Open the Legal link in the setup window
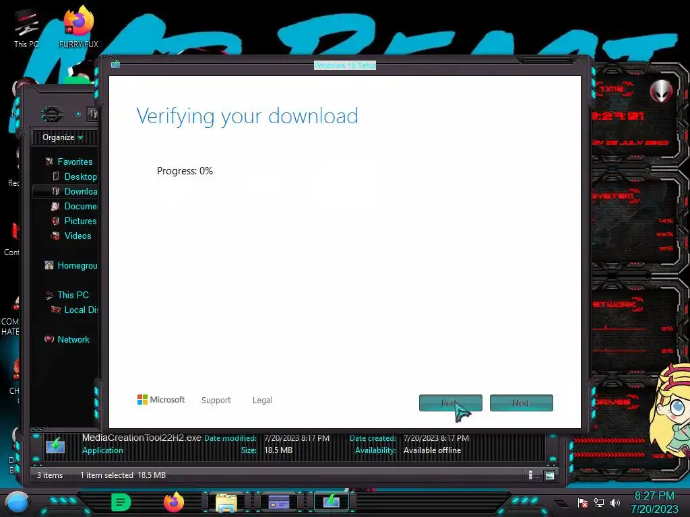The image size is (690, 517). point(262,400)
